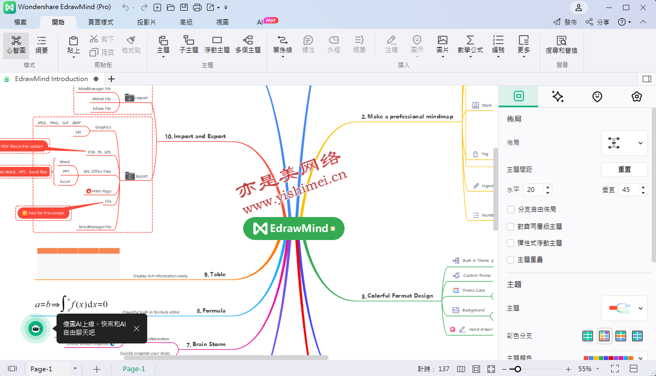Open the 主題顏色 theme color palette
The image size is (656, 376).
(x=614, y=358)
